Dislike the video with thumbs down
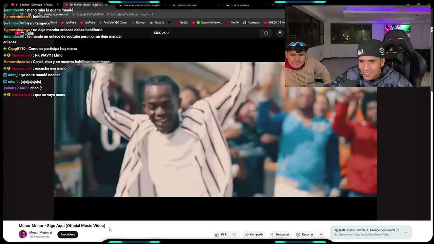 tap(234, 235)
